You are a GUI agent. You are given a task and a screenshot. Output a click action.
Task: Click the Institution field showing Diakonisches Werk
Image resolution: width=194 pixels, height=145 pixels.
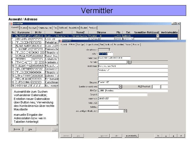133,66
